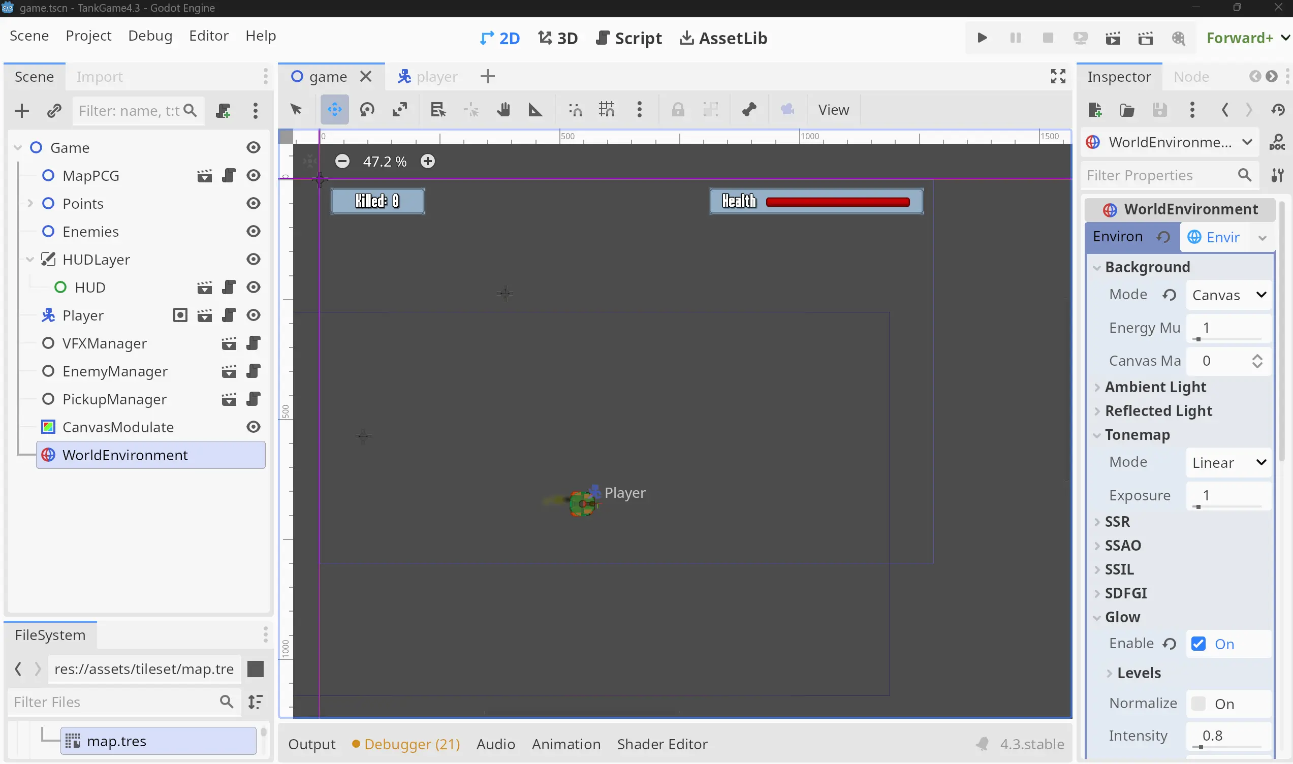Open Background Mode Canvas dropdown
Screen dimensions: 1293x764
click(x=1228, y=295)
